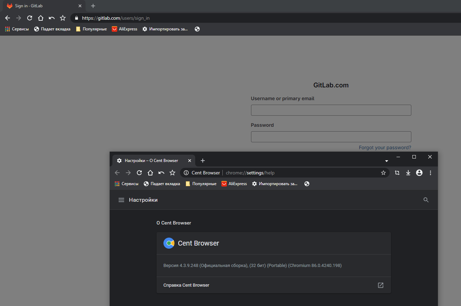The width and height of the screenshot is (461, 306).
Task: Undo closed tab in GitLab window
Action: tap(52, 18)
